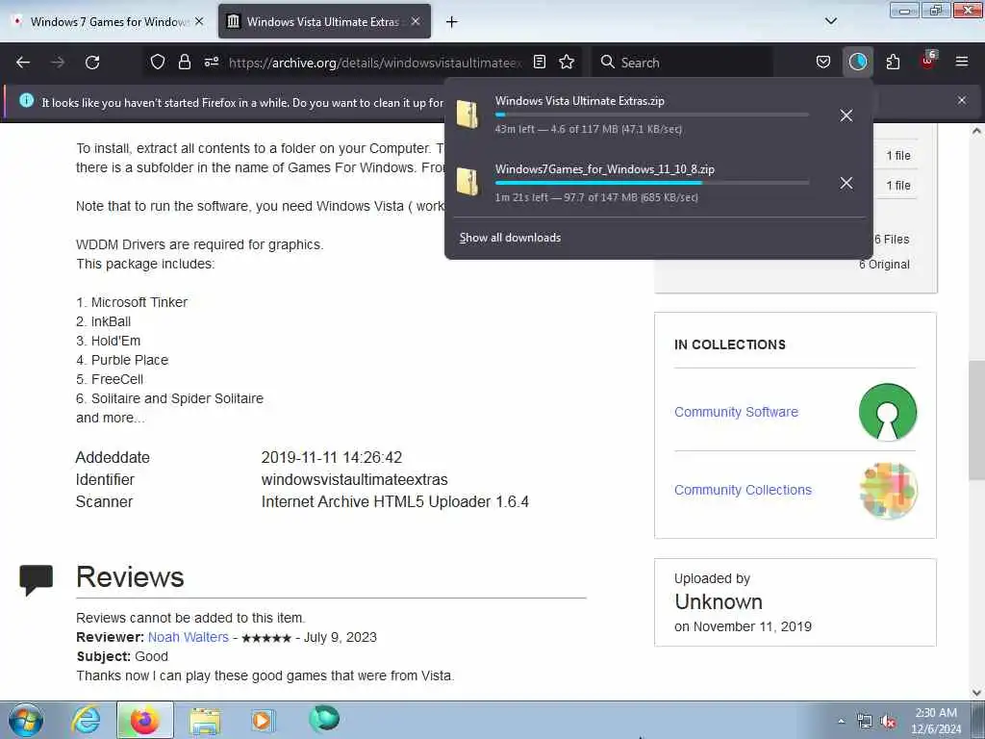Viewport: 985px width, 739px height.
Task: Click the 6 Original entry
Action: point(885,264)
